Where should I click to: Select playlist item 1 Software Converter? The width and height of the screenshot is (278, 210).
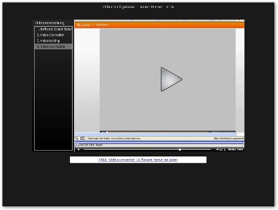[x=54, y=29]
